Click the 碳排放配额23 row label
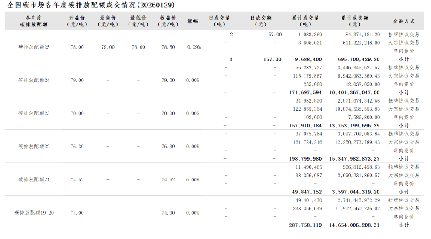 coord(34,113)
